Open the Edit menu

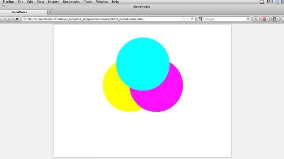[30, 2]
